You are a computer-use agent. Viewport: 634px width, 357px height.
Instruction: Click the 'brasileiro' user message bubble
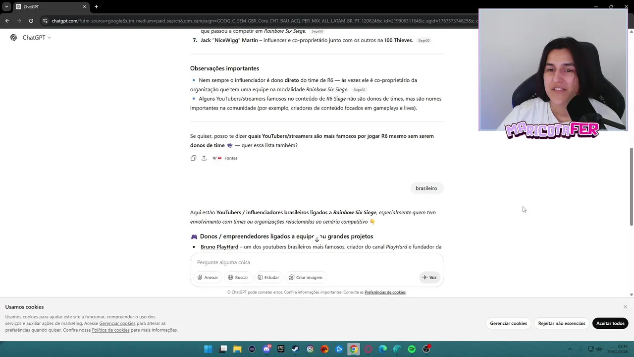pos(426,188)
